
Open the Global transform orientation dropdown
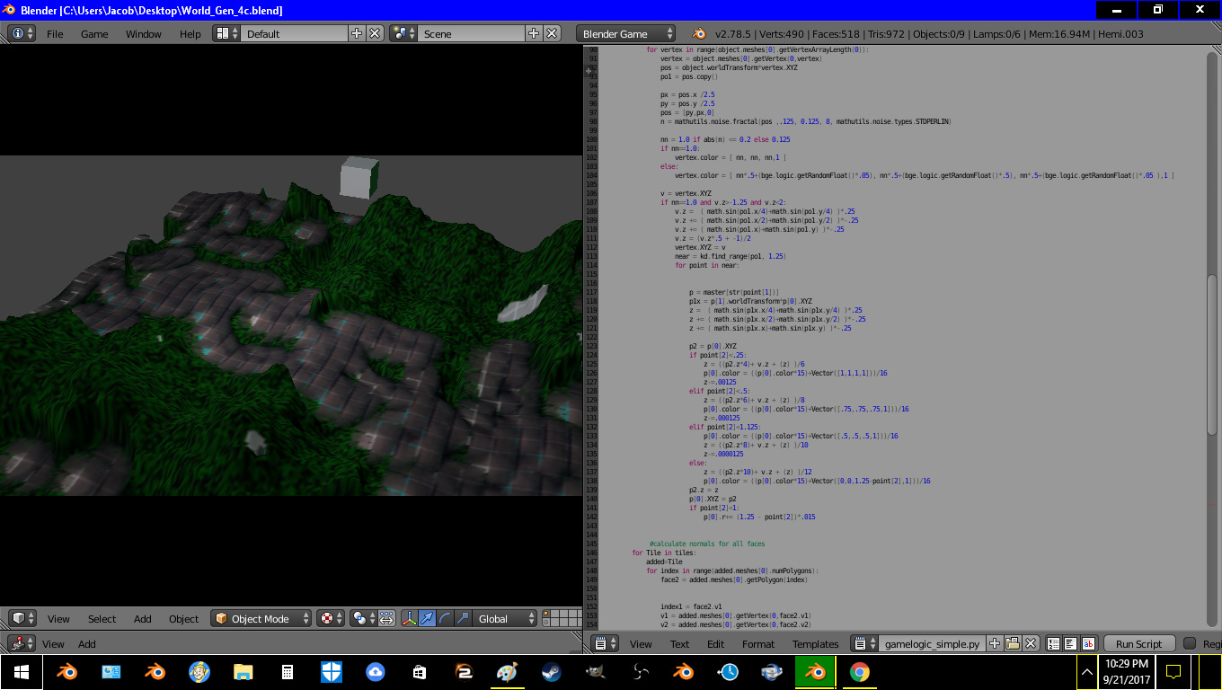[506, 618]
